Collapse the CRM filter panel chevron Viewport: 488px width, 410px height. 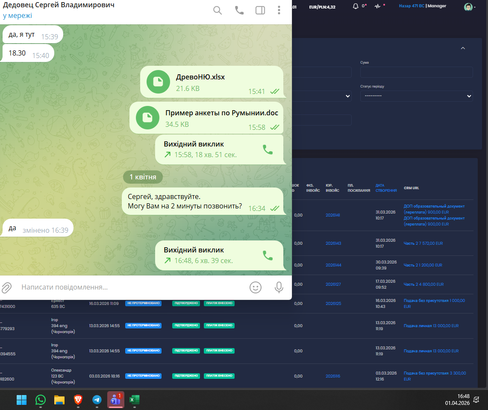463,48
